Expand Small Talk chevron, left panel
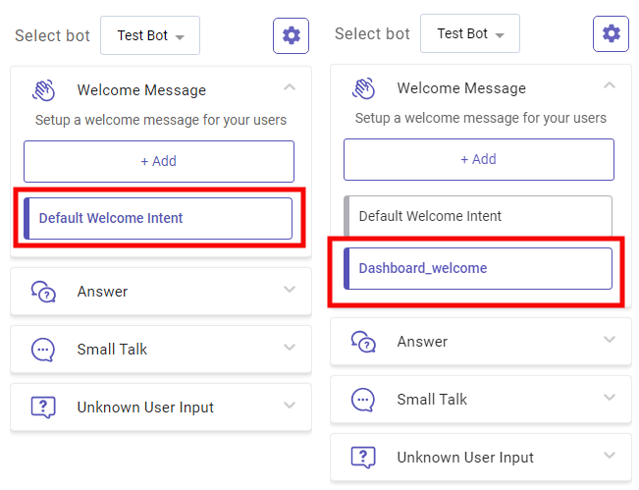This screenshot has height=490, width=639. (290, 348)
